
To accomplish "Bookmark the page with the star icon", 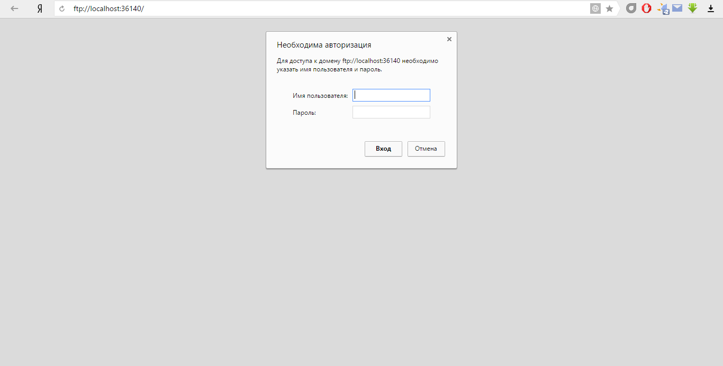I will pyautogui.click(x=610, y=8).
